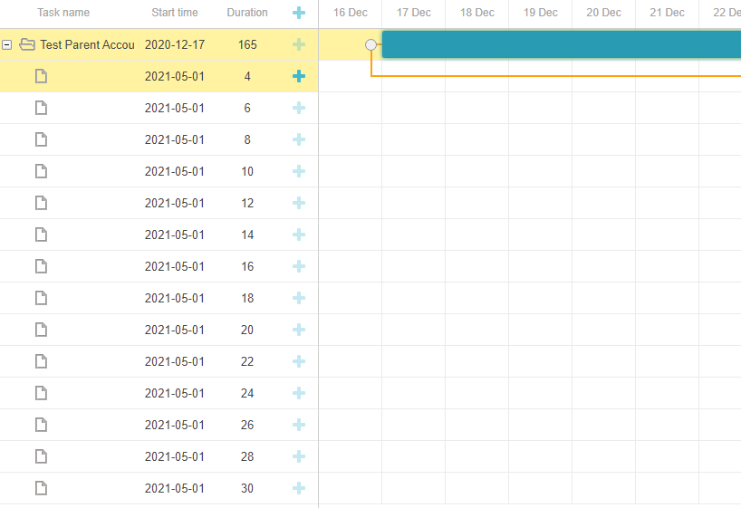Click start date on duration 28 row
Image resolution: width=741 pixels, height=508 pixels.
pyautogui.click(x=175, y=456)
